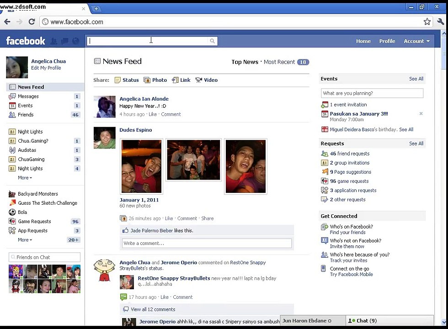Switch to Top News view
This screenshot has height=329, width=448.
[x=245, y=62]
